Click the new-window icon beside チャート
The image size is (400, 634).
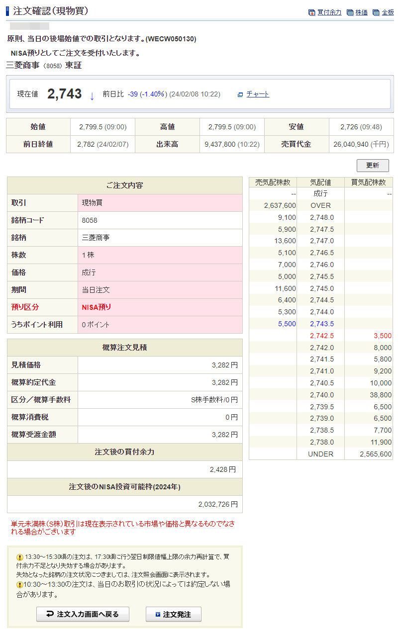coord(240,94)
